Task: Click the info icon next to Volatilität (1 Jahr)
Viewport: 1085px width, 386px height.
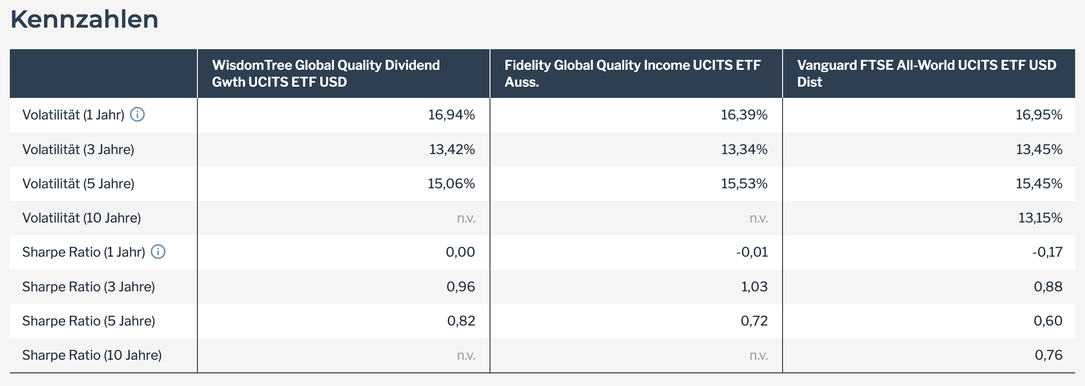Action: point(137,114)
